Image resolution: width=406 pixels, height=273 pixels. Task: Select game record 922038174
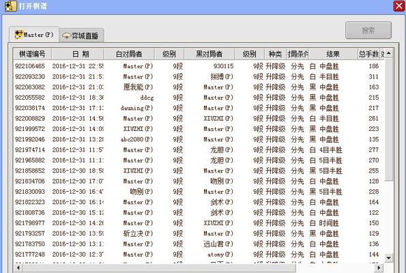[199, 108]
